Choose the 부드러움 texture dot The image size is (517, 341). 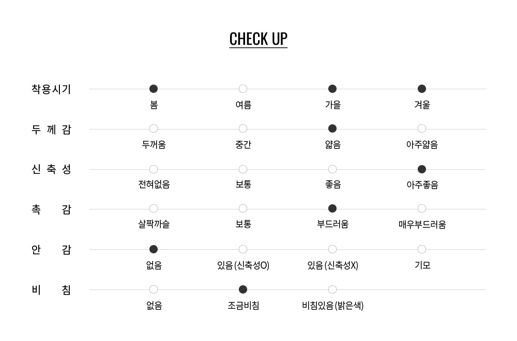pyautogui.click(x=332, y=208)
